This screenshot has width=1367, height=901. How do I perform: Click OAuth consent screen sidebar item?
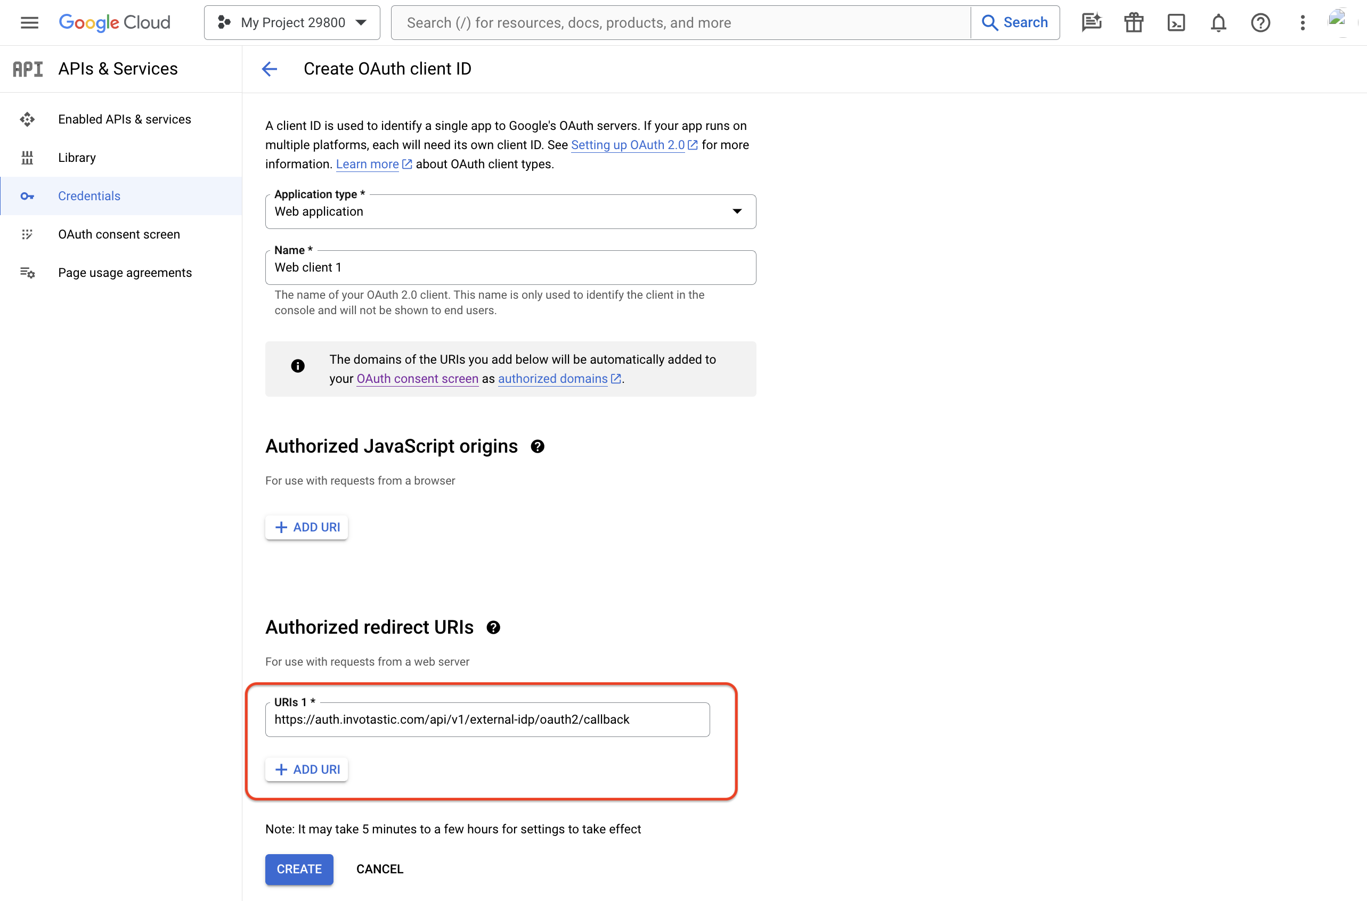[x=120, y=234]
